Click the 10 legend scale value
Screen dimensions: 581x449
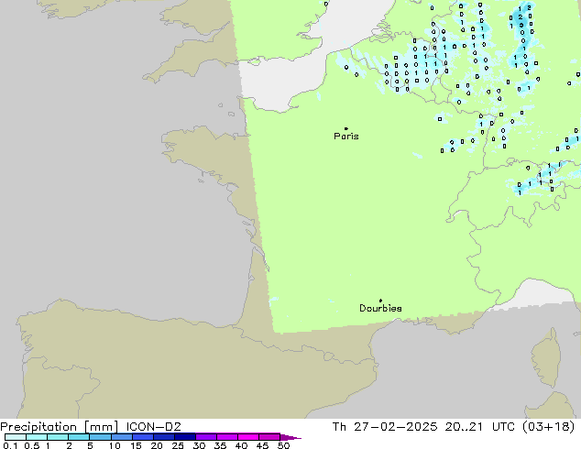115,445
